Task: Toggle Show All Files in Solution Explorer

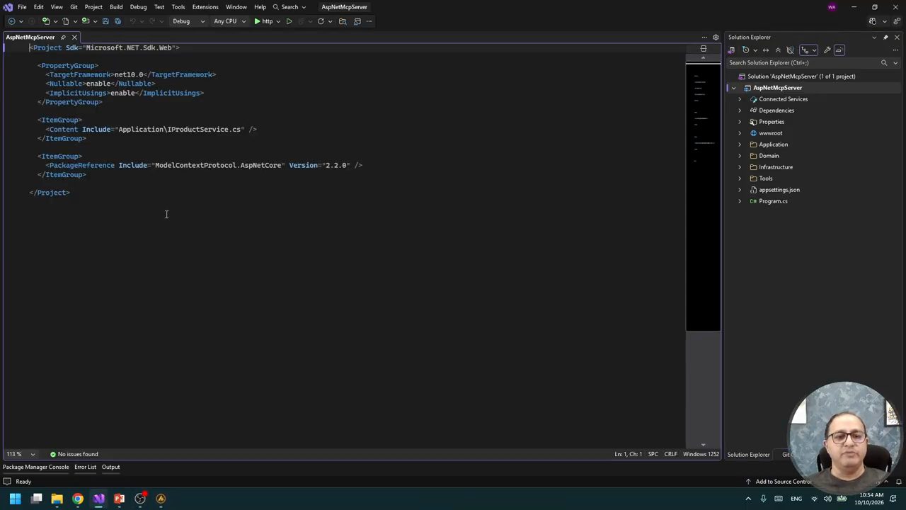Action: pos(790,50)
